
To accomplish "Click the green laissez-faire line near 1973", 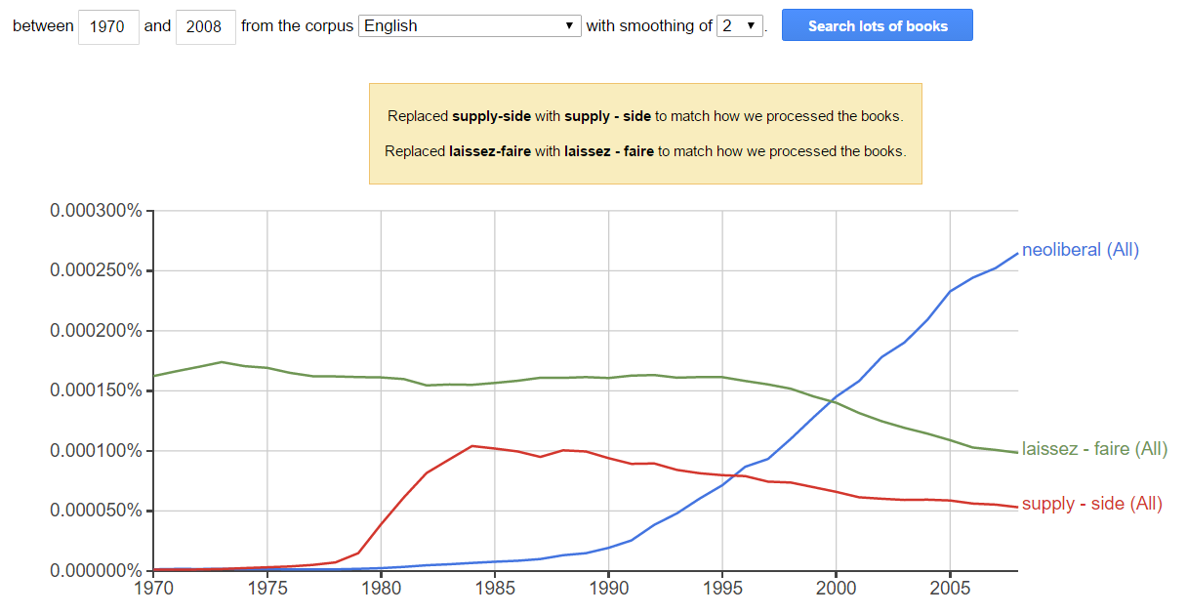I will [x=222, y=362].
